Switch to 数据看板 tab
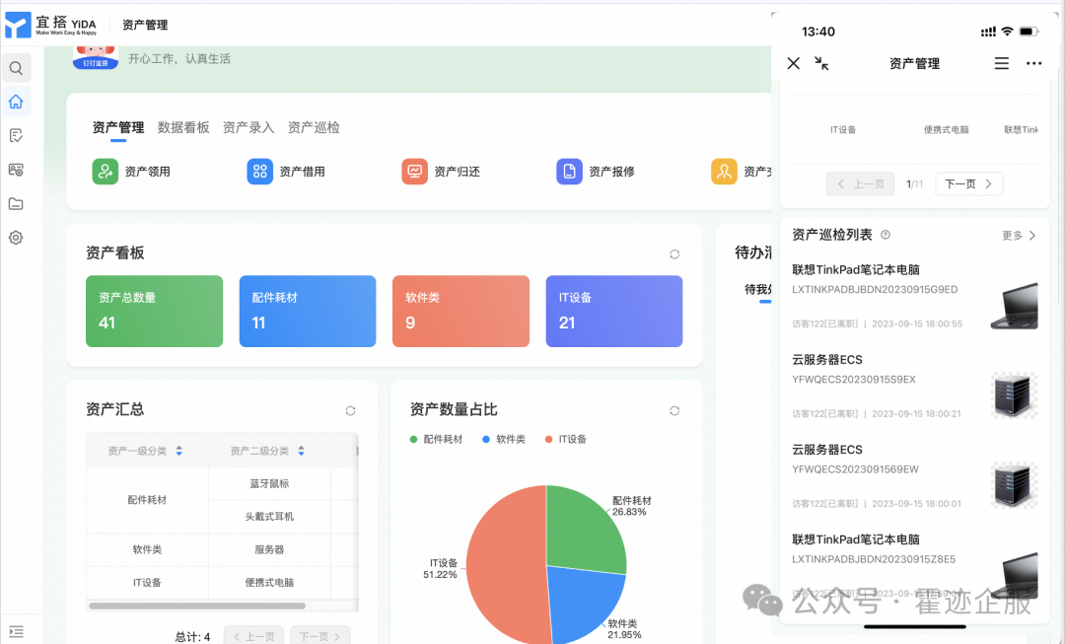Viewport: 1065px width, 644px height. pyautogui.click(x=183, y=127)
